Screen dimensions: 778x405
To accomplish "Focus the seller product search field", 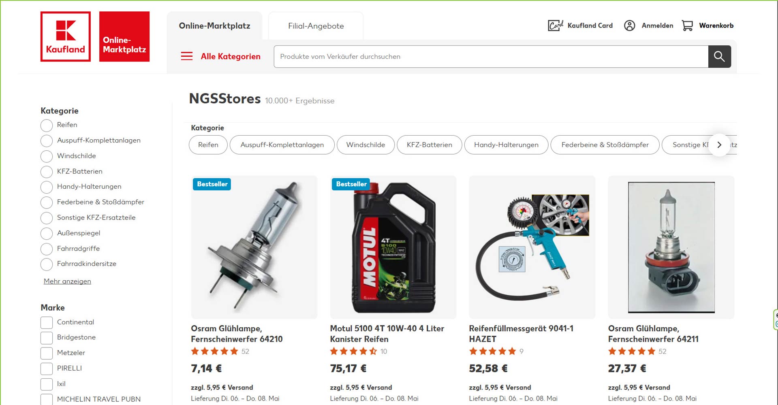I will pos(491,57).
